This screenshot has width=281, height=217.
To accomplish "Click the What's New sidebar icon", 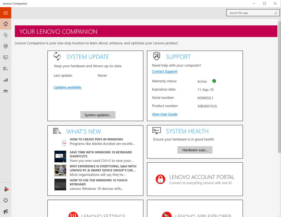I will pyautogui.click(x=6, y=69).
